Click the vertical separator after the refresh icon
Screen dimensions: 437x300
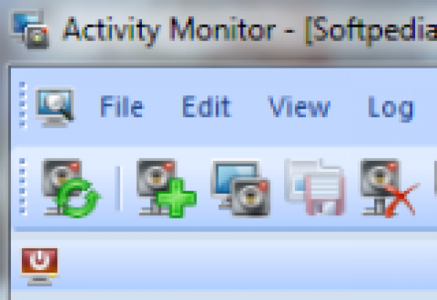pos(119,189)
